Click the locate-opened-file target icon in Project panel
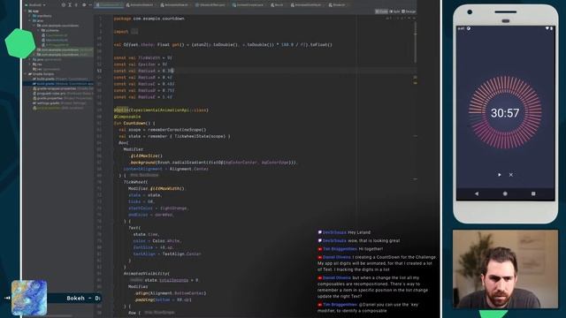This screenshot has width=566, height=318. click(x=63, y=5)
